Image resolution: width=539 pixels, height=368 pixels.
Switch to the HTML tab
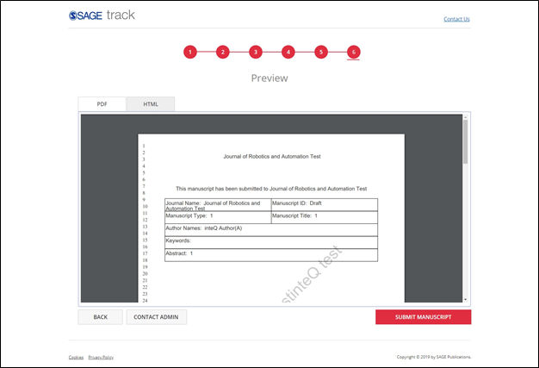point(151,104)
